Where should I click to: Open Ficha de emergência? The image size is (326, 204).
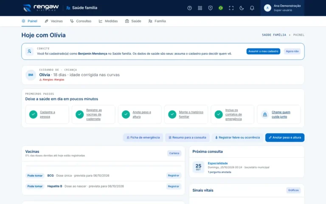(x=143, y=137)
